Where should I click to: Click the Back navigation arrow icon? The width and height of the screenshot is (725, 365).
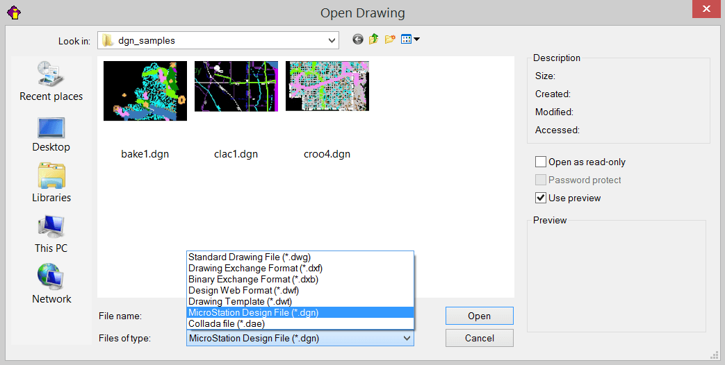pyautogui.click(x=358, y=40)
